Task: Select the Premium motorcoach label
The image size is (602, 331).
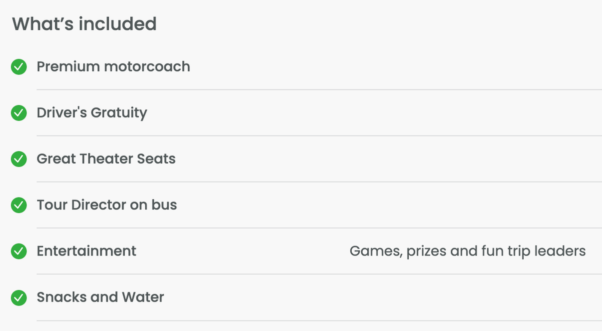Action: tap(113, 66)
